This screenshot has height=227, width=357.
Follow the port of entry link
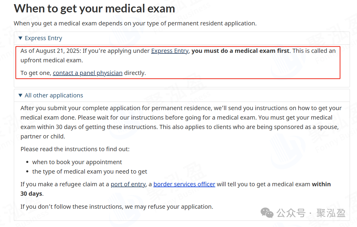(x=128, y=184)
